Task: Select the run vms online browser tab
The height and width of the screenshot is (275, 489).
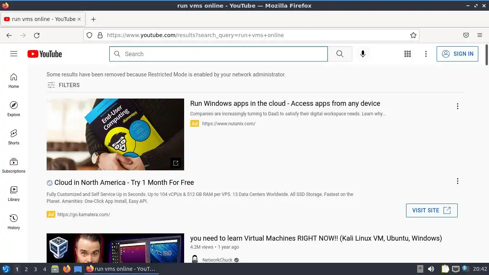Action: coord(42,19)
